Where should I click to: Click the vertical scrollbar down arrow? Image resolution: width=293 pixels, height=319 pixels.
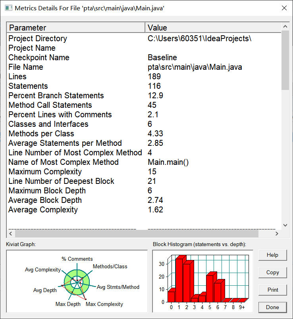[x=285, y=225]
